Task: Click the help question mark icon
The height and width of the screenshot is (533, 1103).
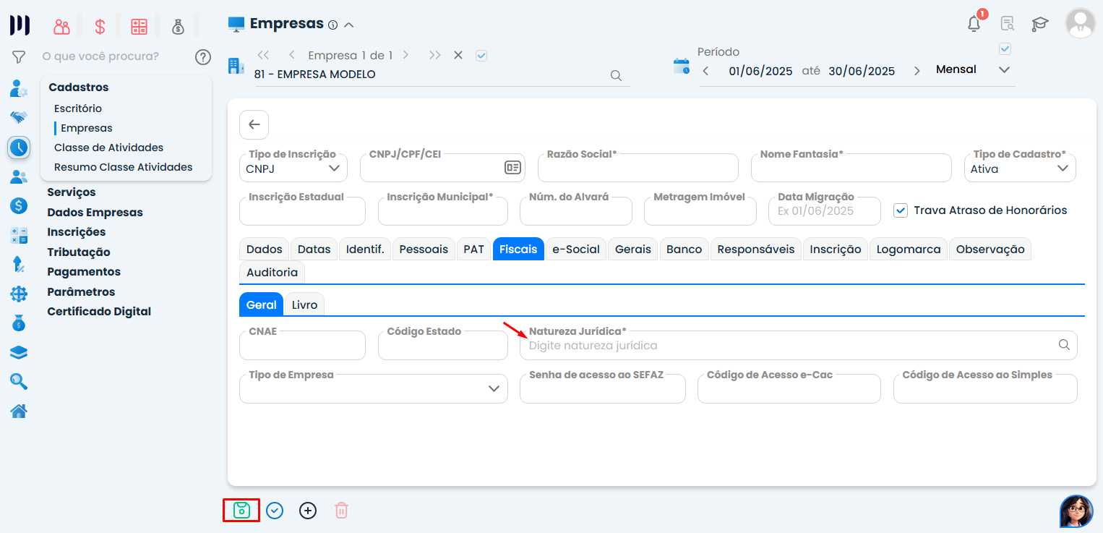Action: tap(203, 56)
